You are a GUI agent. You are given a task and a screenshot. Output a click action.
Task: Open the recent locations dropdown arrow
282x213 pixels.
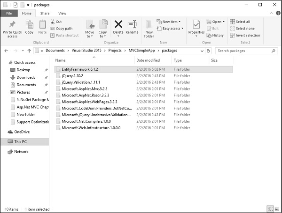[23, 51]
